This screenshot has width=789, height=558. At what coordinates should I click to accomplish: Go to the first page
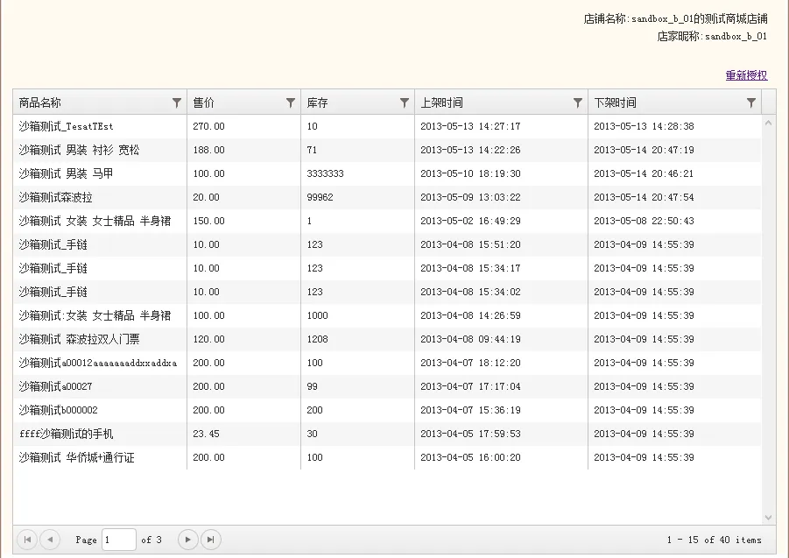27,540
